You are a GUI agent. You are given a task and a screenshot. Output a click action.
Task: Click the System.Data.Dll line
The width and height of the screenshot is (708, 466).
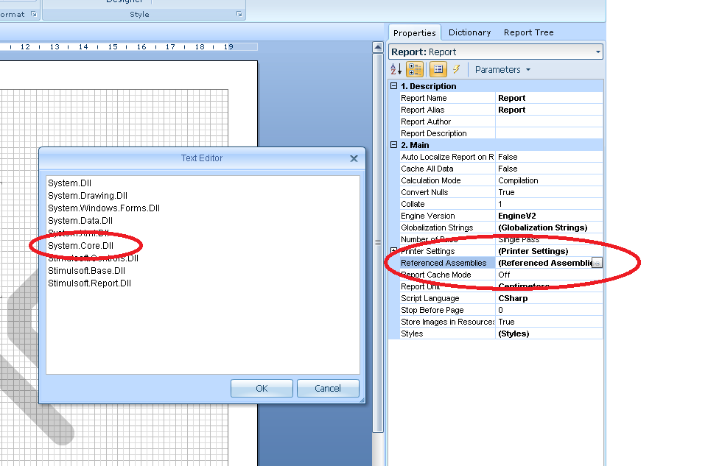coord(80,221)
